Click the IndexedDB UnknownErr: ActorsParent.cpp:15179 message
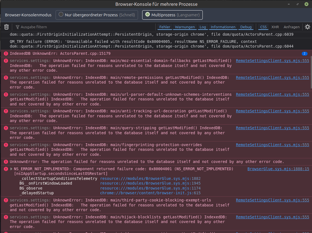This screenshot has width=312, height=233. (60, 54)
